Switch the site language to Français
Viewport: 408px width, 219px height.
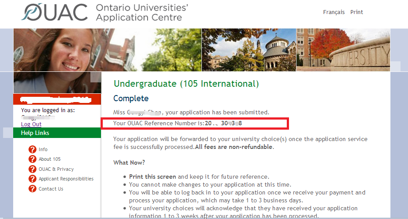334,12
